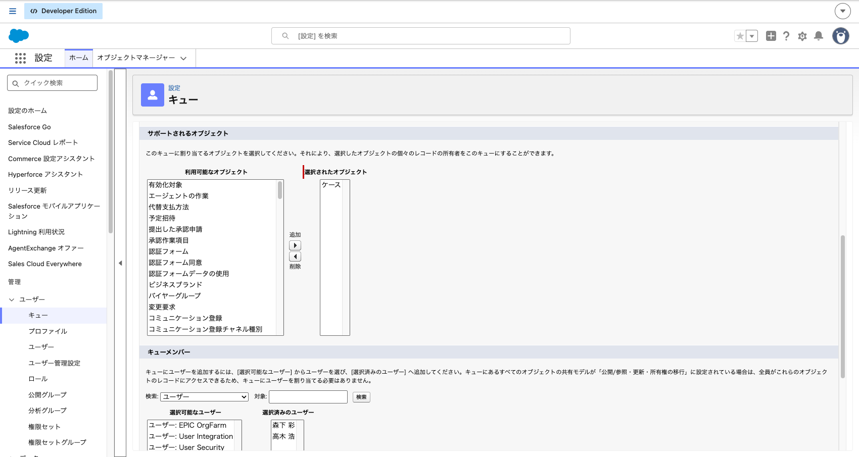859x457 pixels.
Task: Open the hamburger menu at top left
Action: click(x=13, y=11)
